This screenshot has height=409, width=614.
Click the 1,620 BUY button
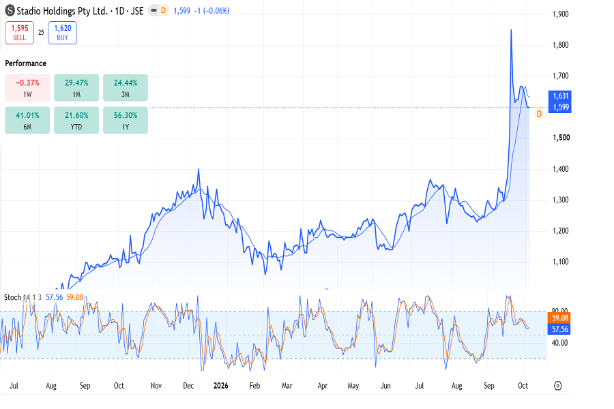(62, 33)
